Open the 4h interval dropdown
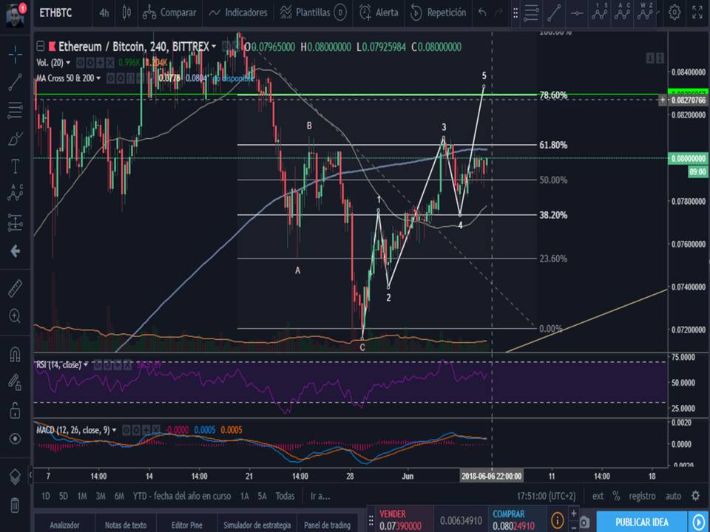710x532 pixels. [104, 13]
